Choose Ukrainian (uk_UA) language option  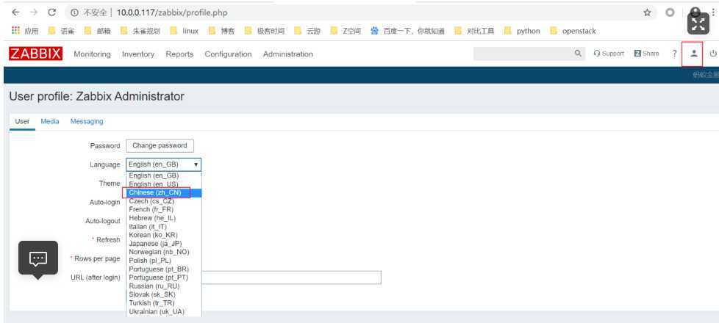164,311
